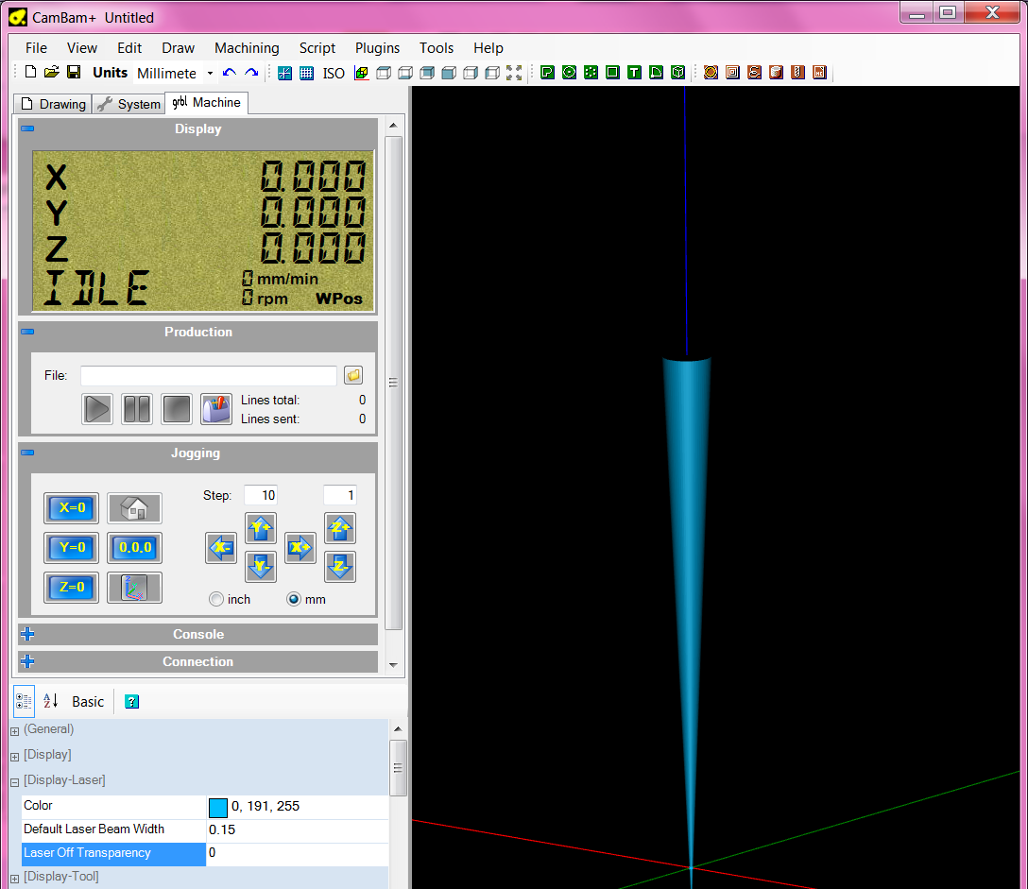
Task: Select the green 3D surface icon
Action: tap(677, 72)
